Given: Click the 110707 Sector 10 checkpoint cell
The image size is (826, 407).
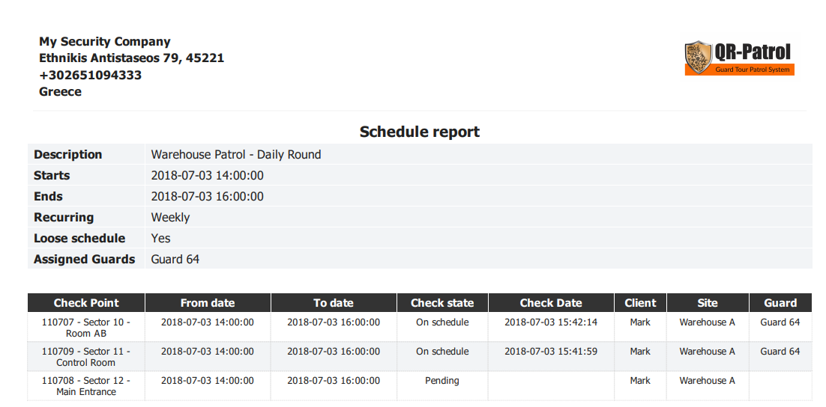Looking at the screenshot, I should [86, 328].
